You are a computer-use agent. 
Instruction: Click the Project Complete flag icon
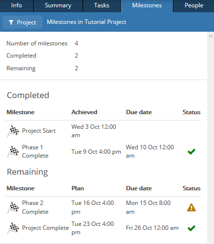13,228
